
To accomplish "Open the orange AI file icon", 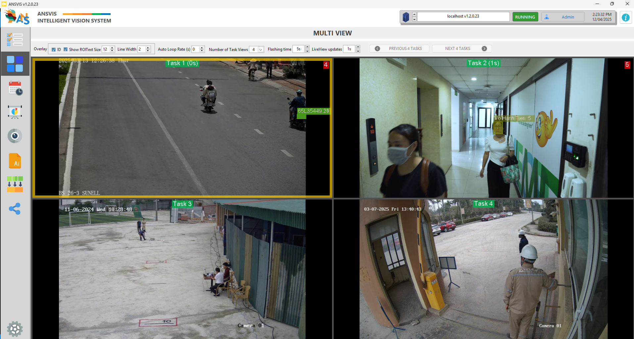I will click(15, 161).
